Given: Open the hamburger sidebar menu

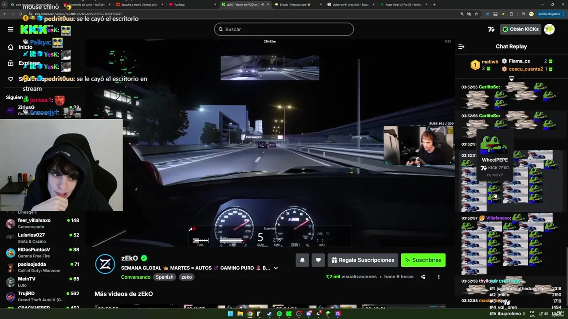Looking at the screenshot, I should 10,29.
